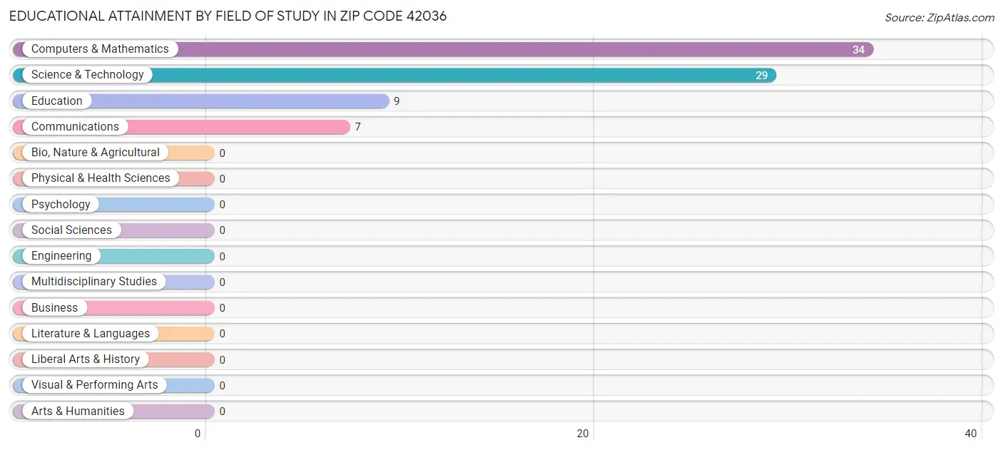Click the Psychology category label
The image size is (1003, 450).
click(61, 205)
